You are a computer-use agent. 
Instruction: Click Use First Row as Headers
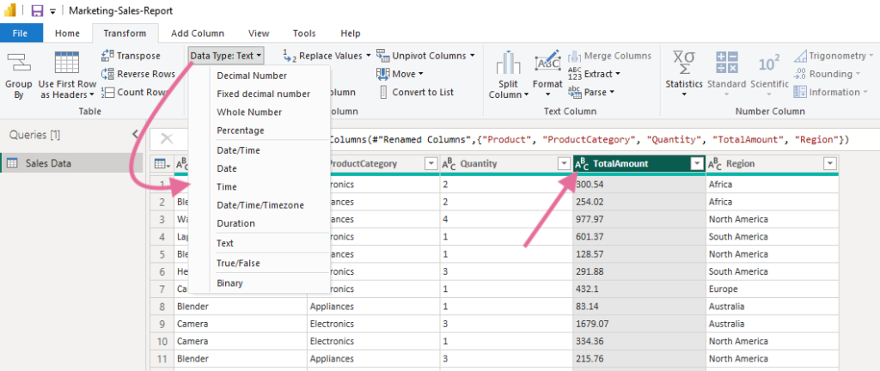tap(67, 75)
